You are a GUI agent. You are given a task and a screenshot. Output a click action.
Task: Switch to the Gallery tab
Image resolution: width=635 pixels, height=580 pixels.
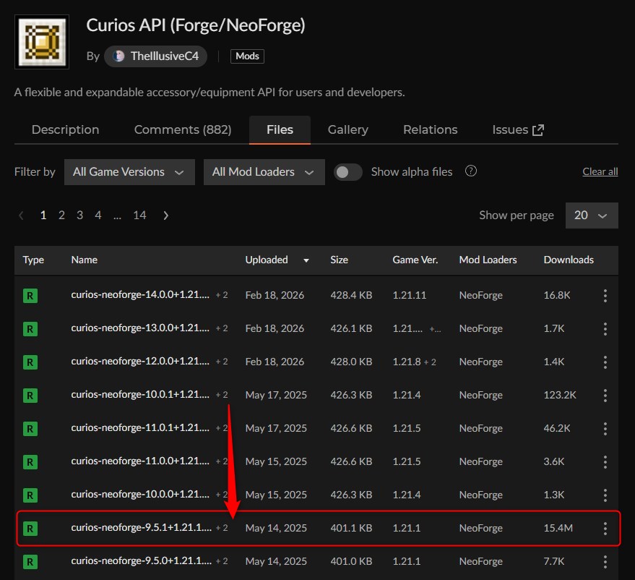347,129
